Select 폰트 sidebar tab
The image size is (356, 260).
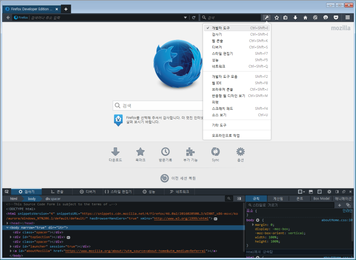(299, 199)
